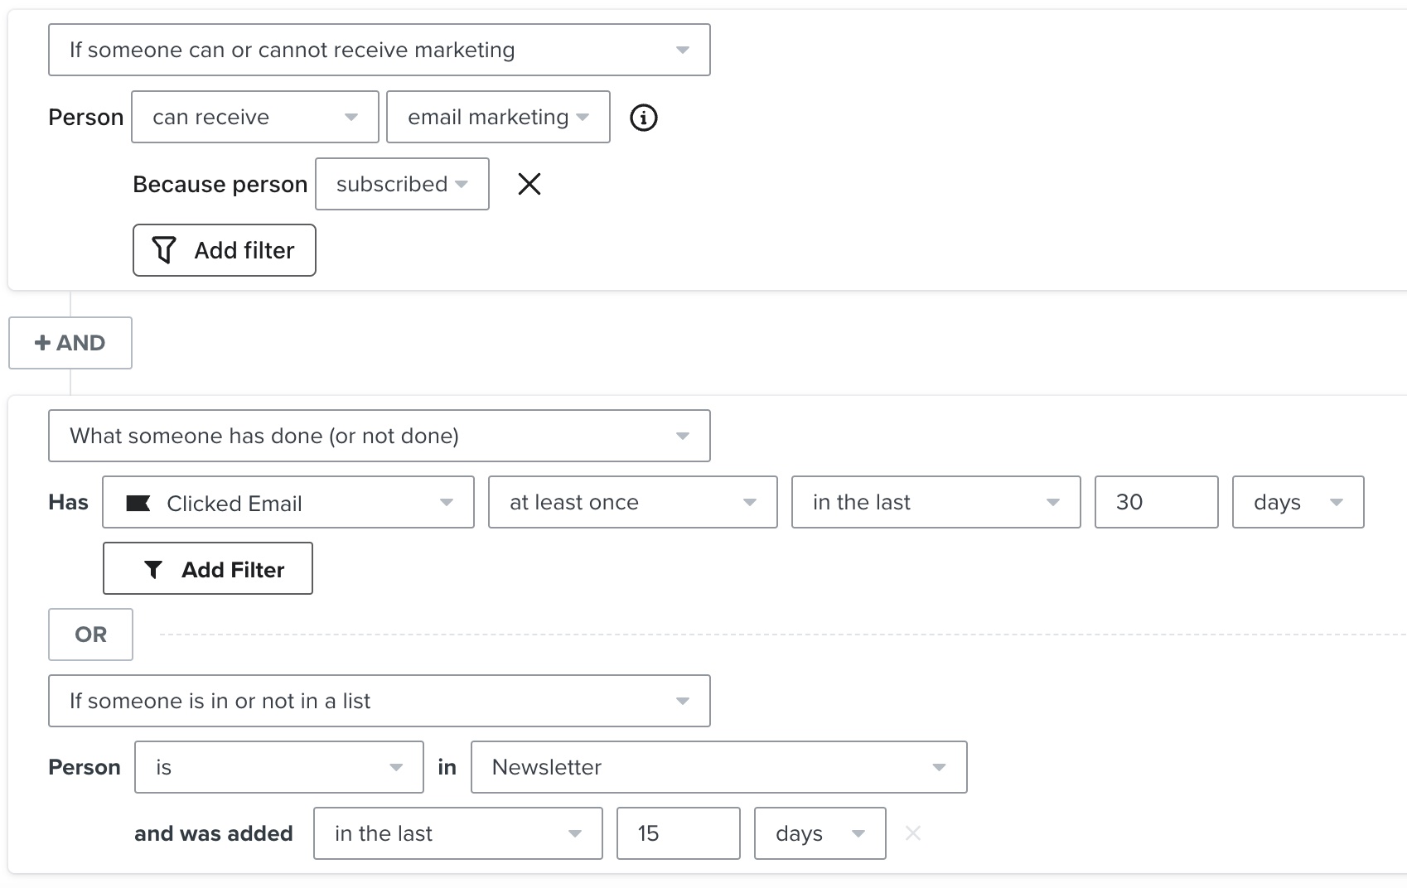Open 'What someone has done (or not done)' dropdown
Viewport: 1407px width, 888px height.
[x=379, y=437]
